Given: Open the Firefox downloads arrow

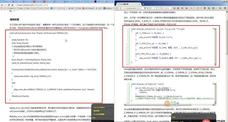Looking at the screenshot, I should (182, 8).
